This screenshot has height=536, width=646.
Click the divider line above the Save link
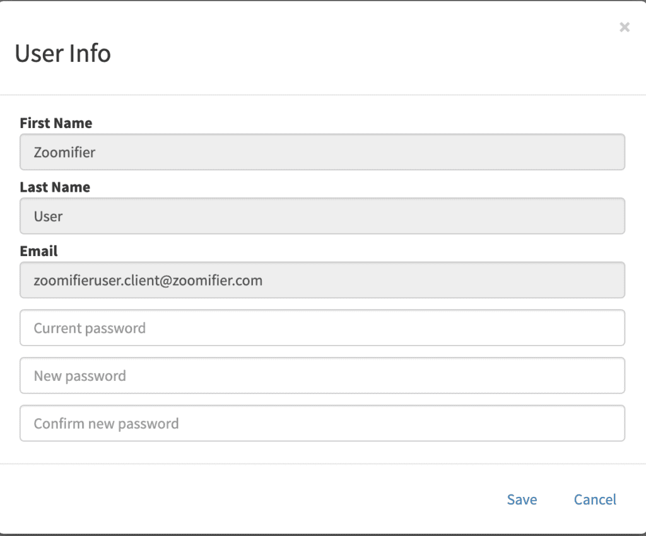pos(323,463)
